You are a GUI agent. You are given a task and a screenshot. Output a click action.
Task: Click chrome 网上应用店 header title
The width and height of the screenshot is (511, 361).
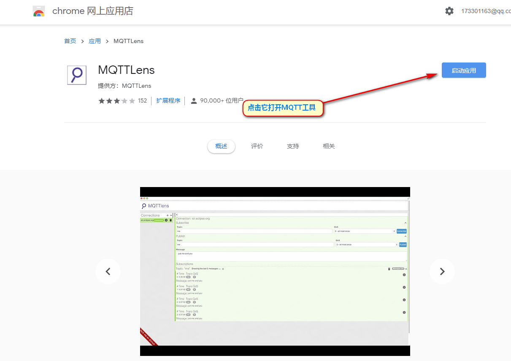pyautogui.click(x=93, y=11)
